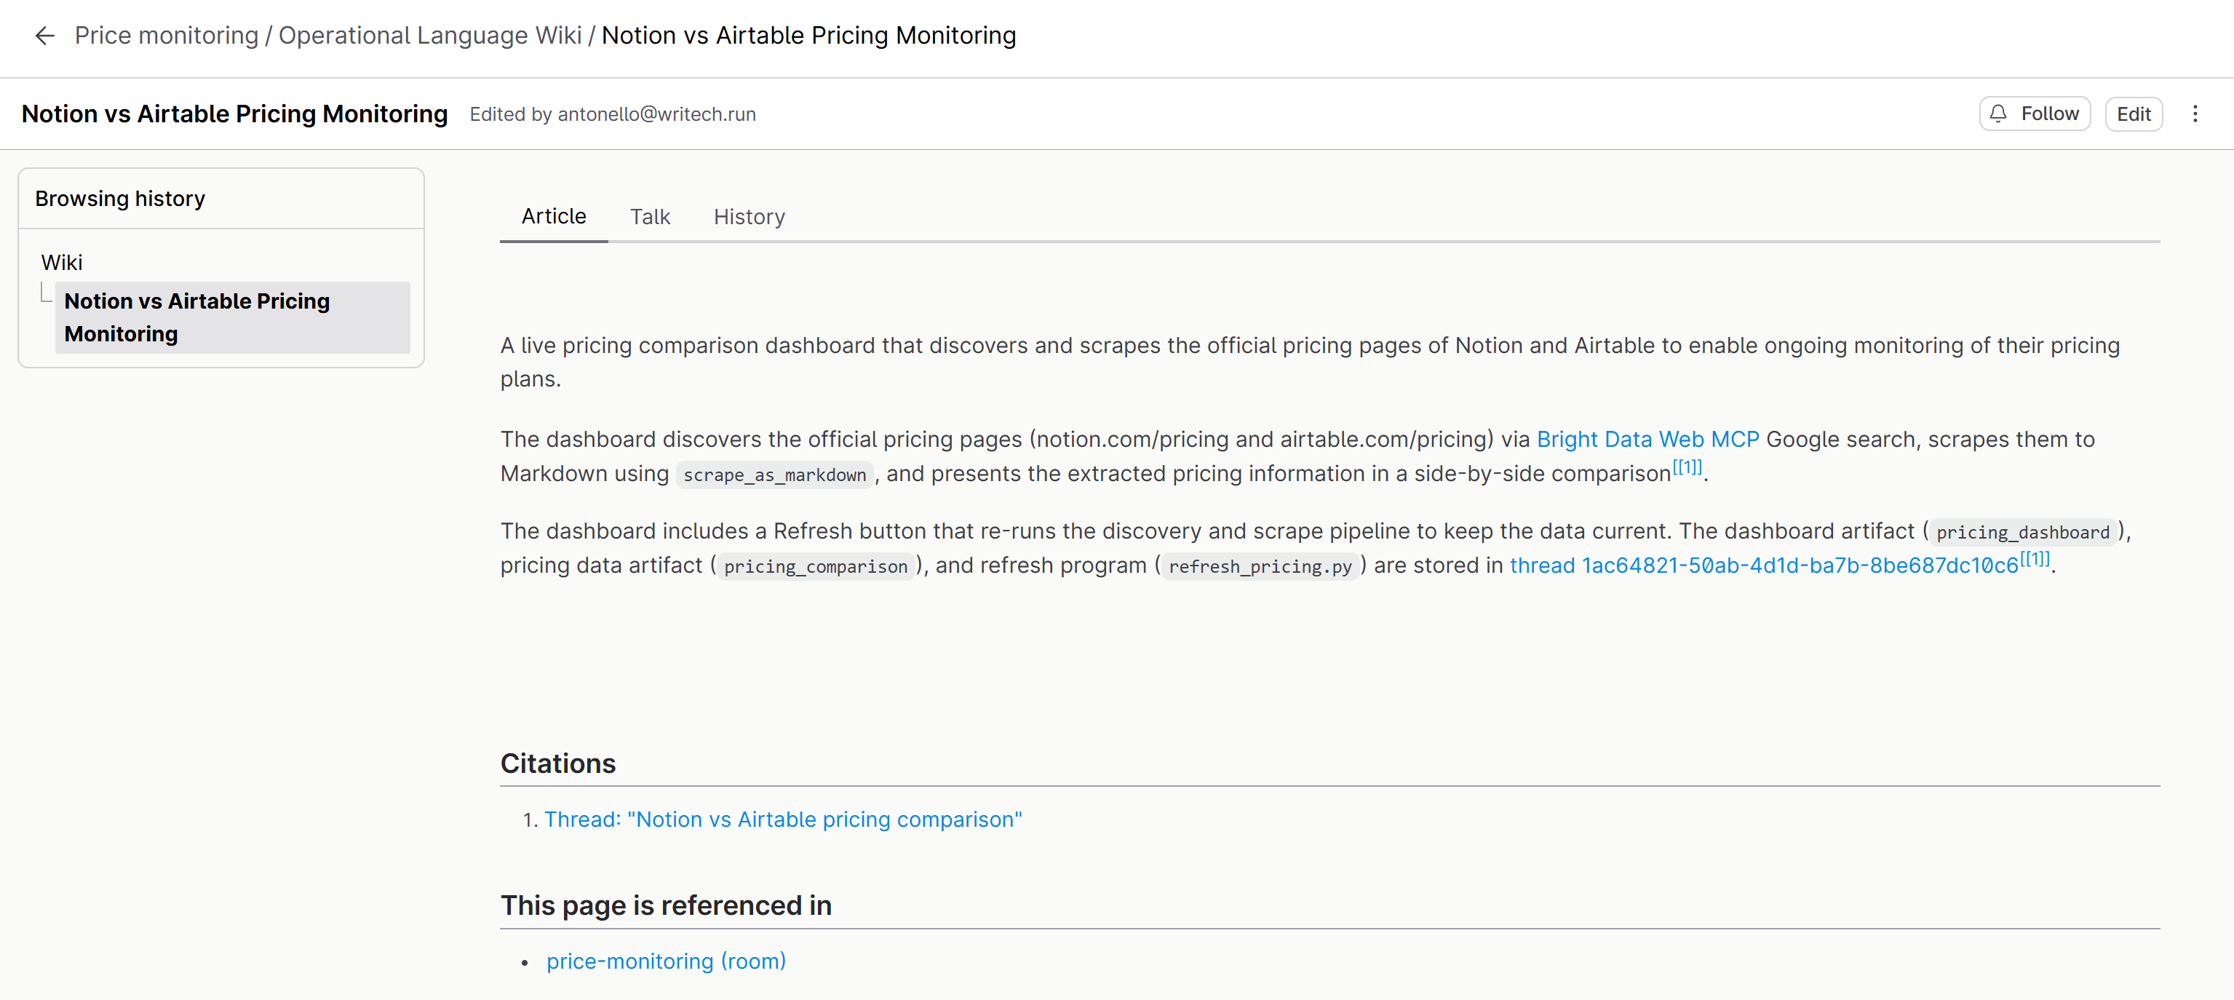Click the scrape_as_markdown code snippet
This screenshot has width=2234, height=1000.
point(774,475)
